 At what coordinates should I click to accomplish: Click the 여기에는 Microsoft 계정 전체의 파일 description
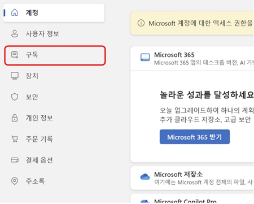coord(203,182)
